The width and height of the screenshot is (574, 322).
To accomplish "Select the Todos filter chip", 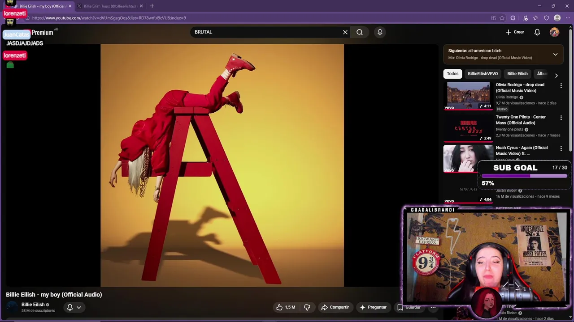I will pyautogui.click(x=452, y=74).
